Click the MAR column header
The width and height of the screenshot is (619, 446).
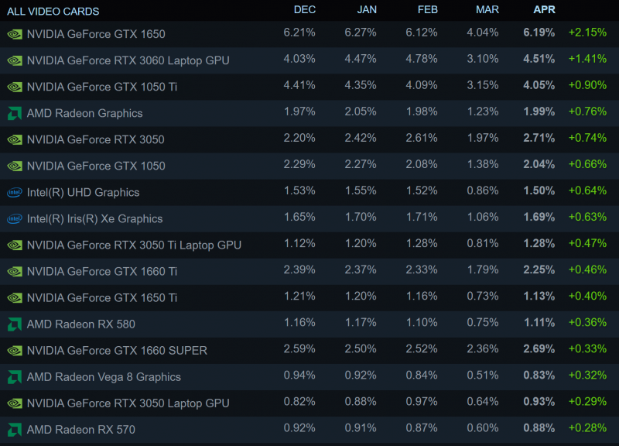(488, 10)
